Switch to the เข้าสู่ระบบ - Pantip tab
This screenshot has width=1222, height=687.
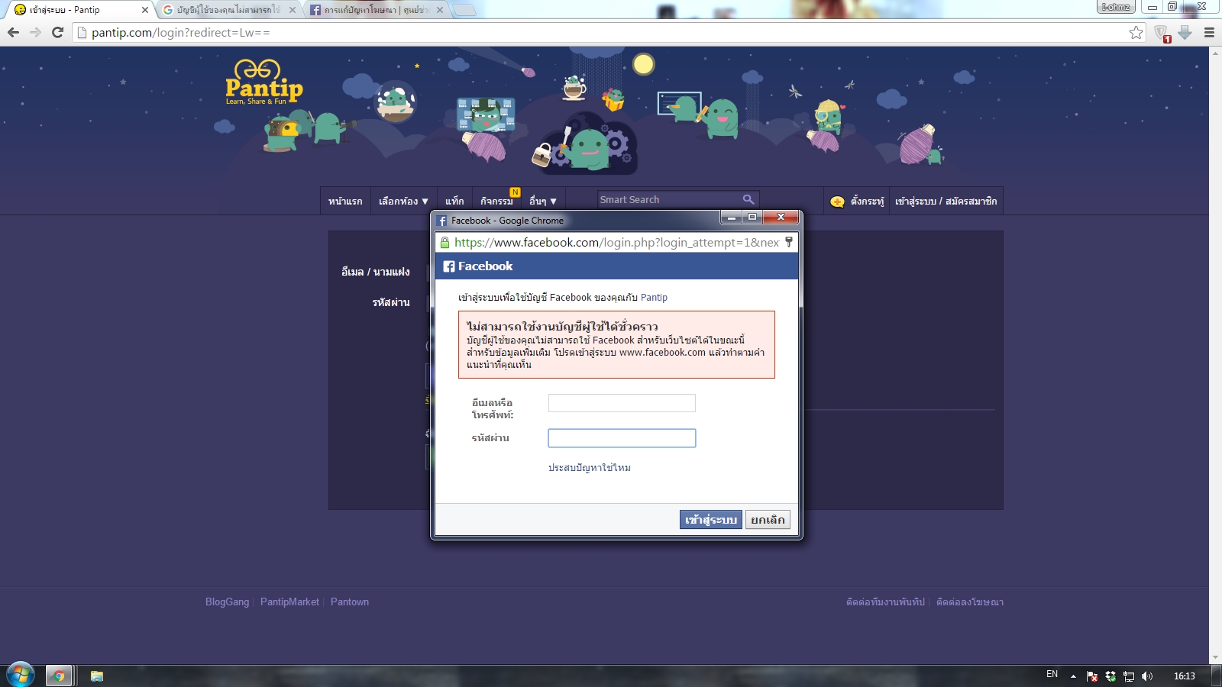(80, 10)
